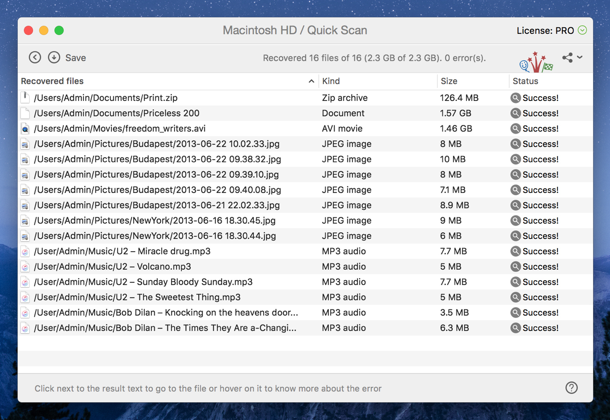Image resolution: width=610 pixels, height=420 pixels.
Task: Click the Recovered 16 files of 16 summary
Action: coord(374,58)
